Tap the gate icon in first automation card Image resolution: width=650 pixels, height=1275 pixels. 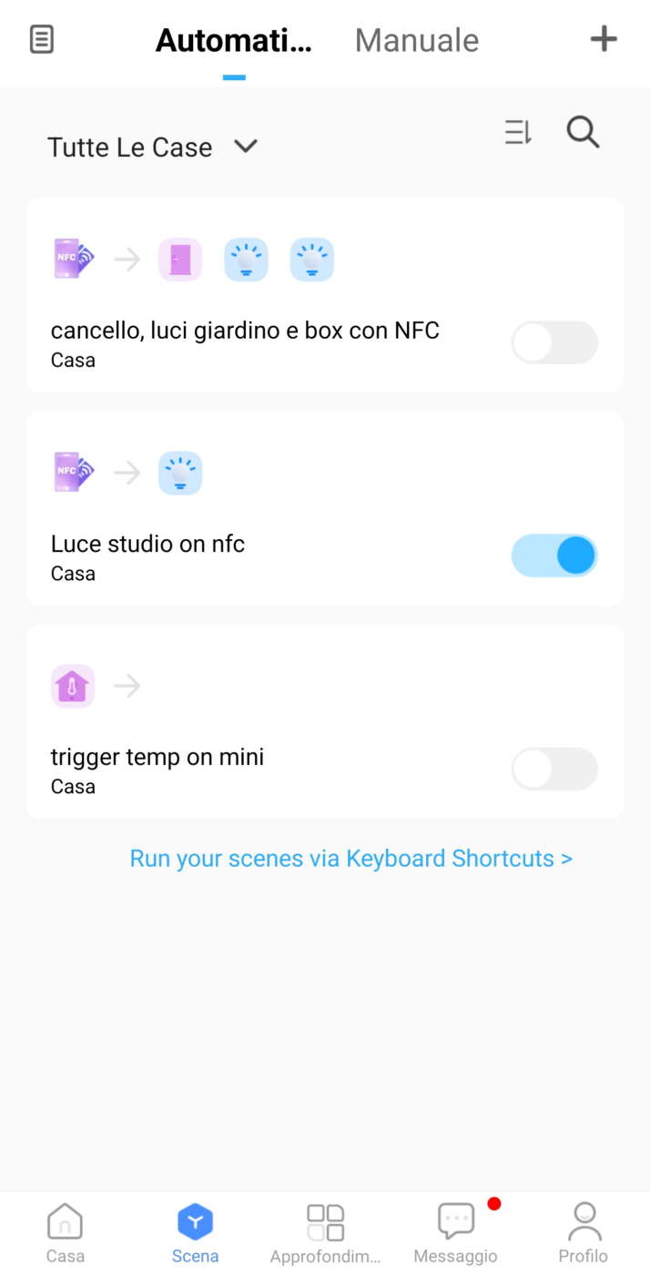tap(180, 260)
